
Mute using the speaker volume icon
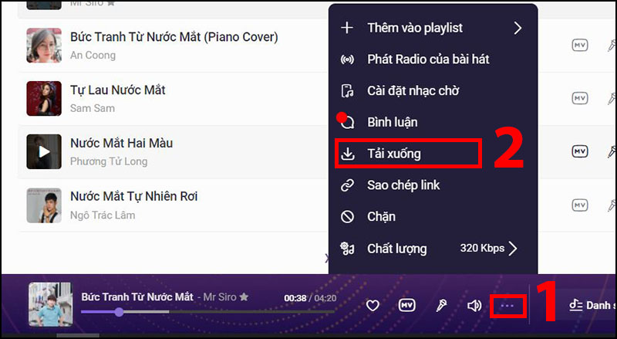(474, 306)
